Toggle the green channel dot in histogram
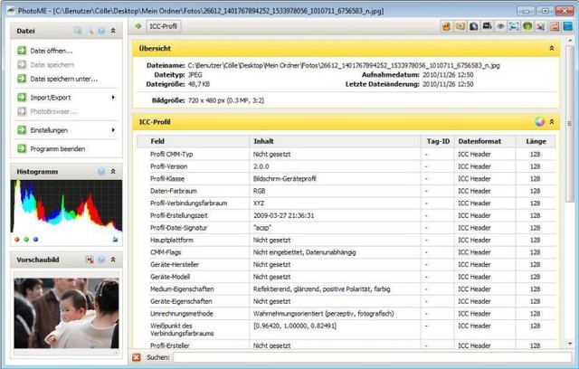This screenshot has width=579, height=369. click(26, 240)
